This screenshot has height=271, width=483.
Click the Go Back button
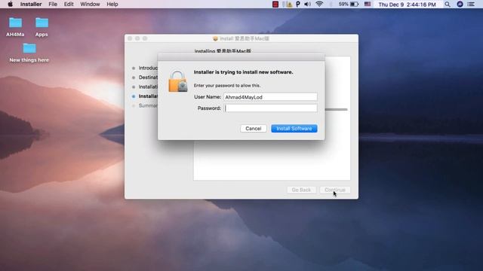pos(301,190)
